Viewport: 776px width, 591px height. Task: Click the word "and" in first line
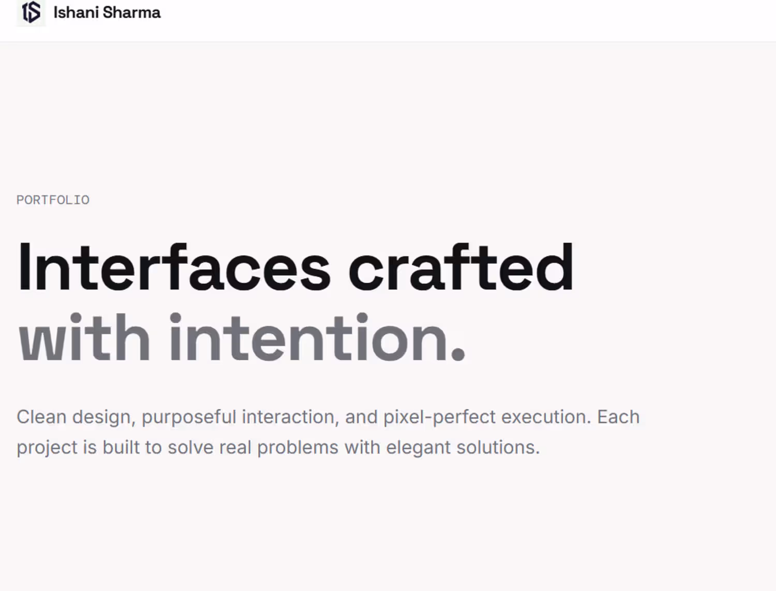pos(362,417)
